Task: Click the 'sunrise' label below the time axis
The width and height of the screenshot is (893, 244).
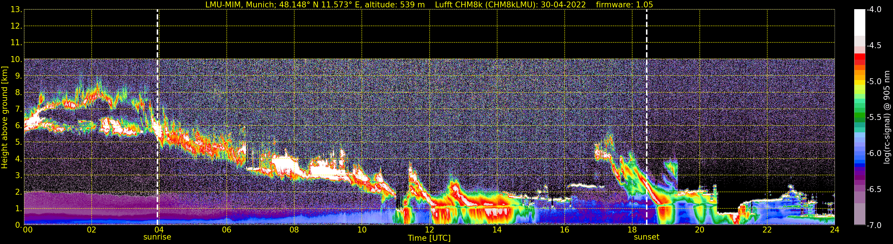Action: tap(157, 237)
